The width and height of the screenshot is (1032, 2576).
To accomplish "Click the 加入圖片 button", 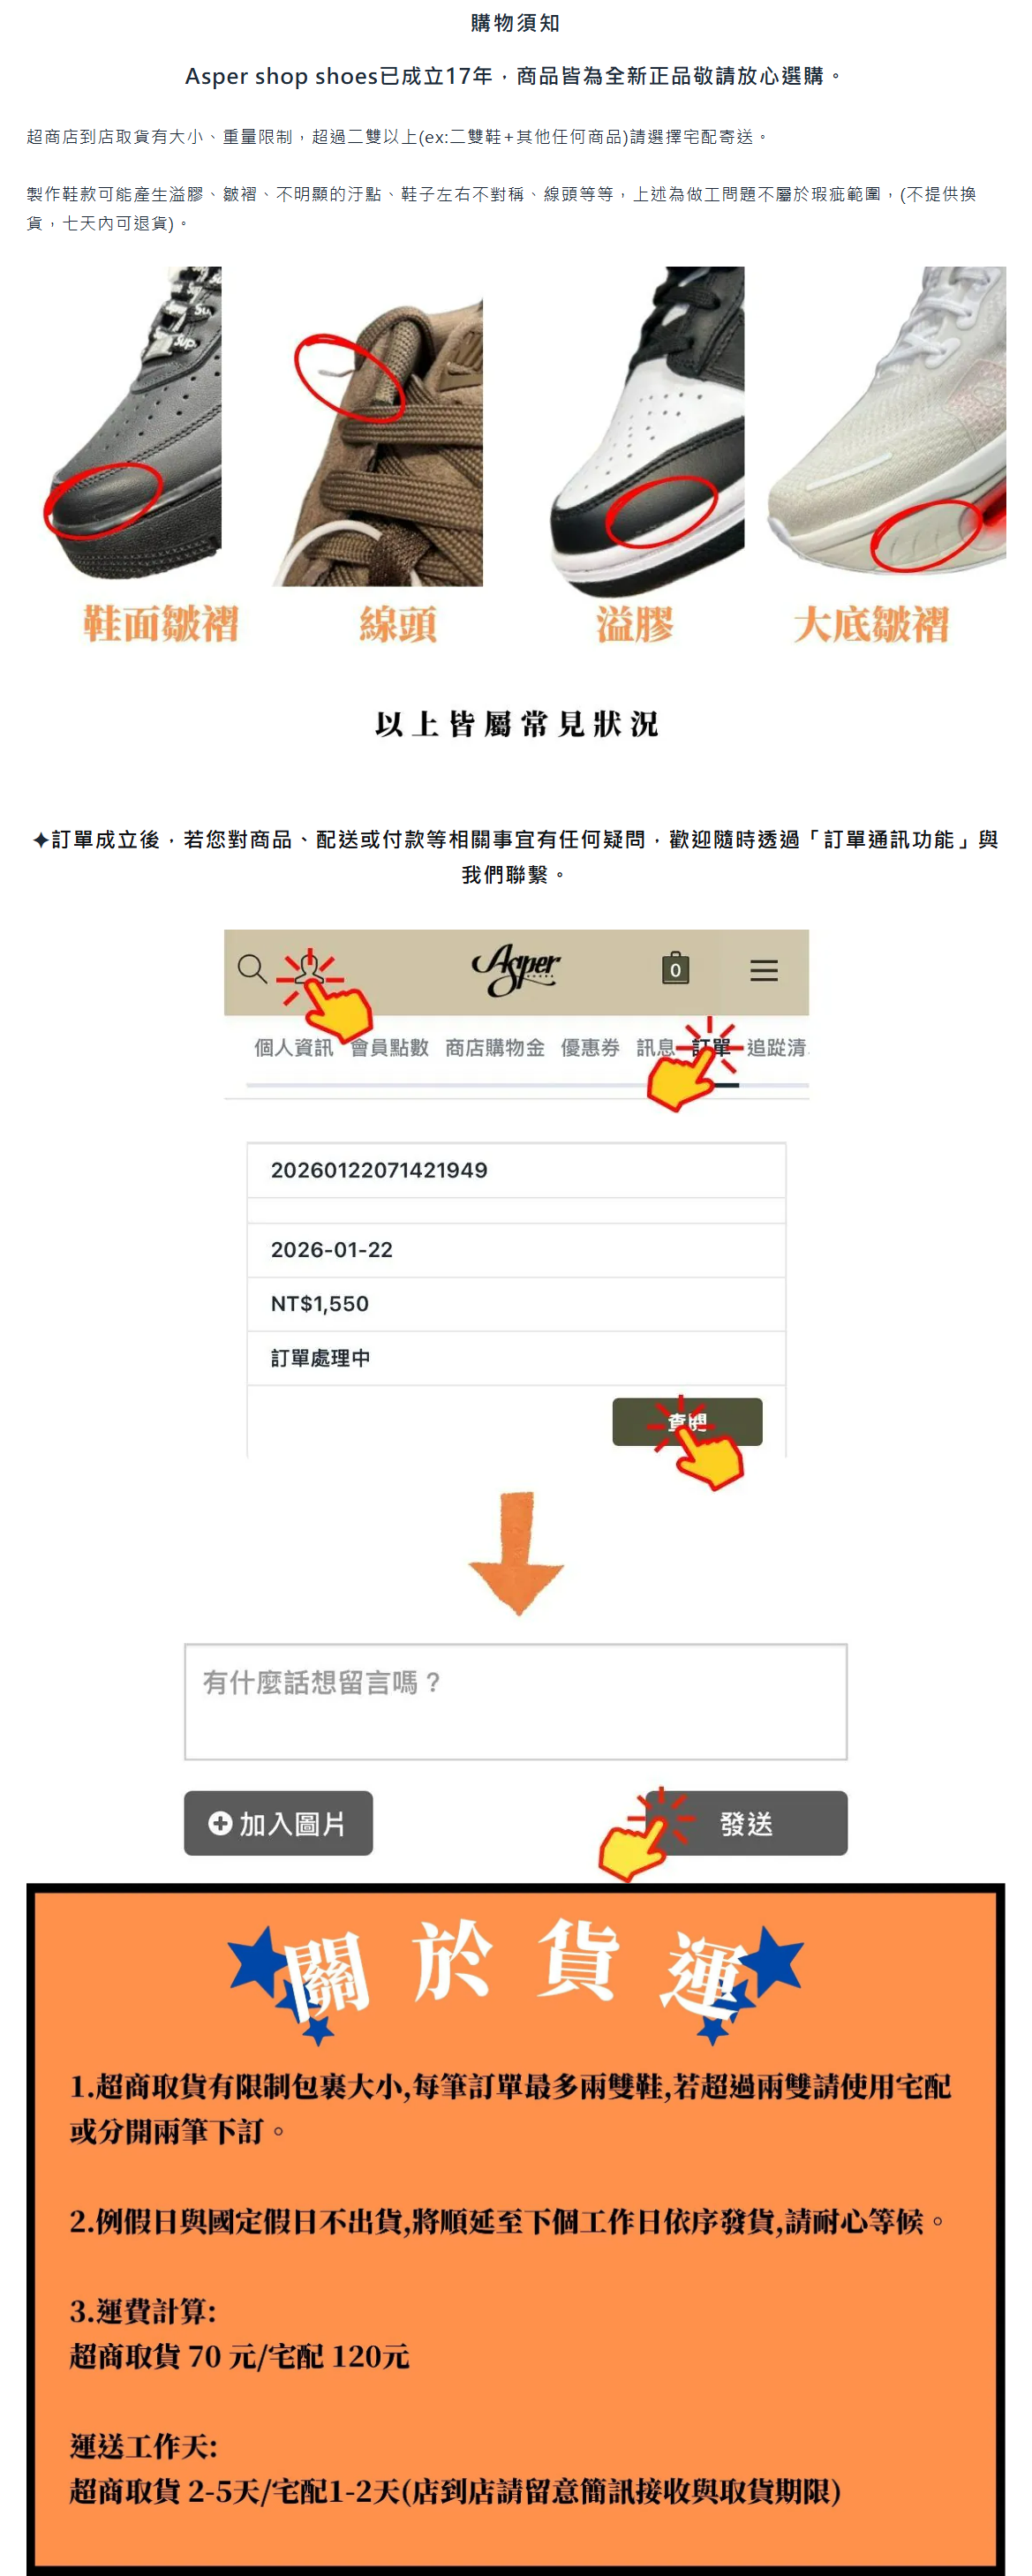I will 278,1823.
